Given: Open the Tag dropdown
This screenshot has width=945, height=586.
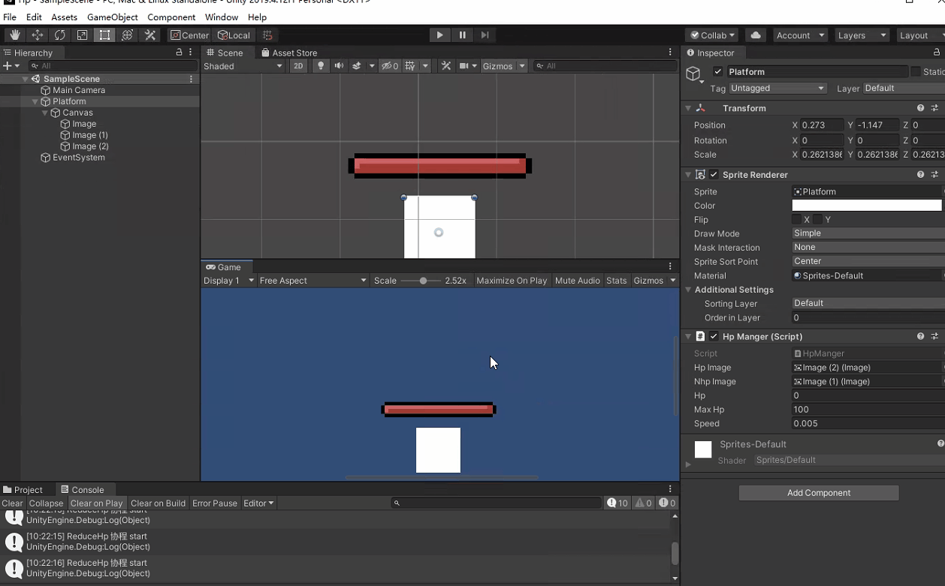Looking at the screenshot, I should pos(777,89).
